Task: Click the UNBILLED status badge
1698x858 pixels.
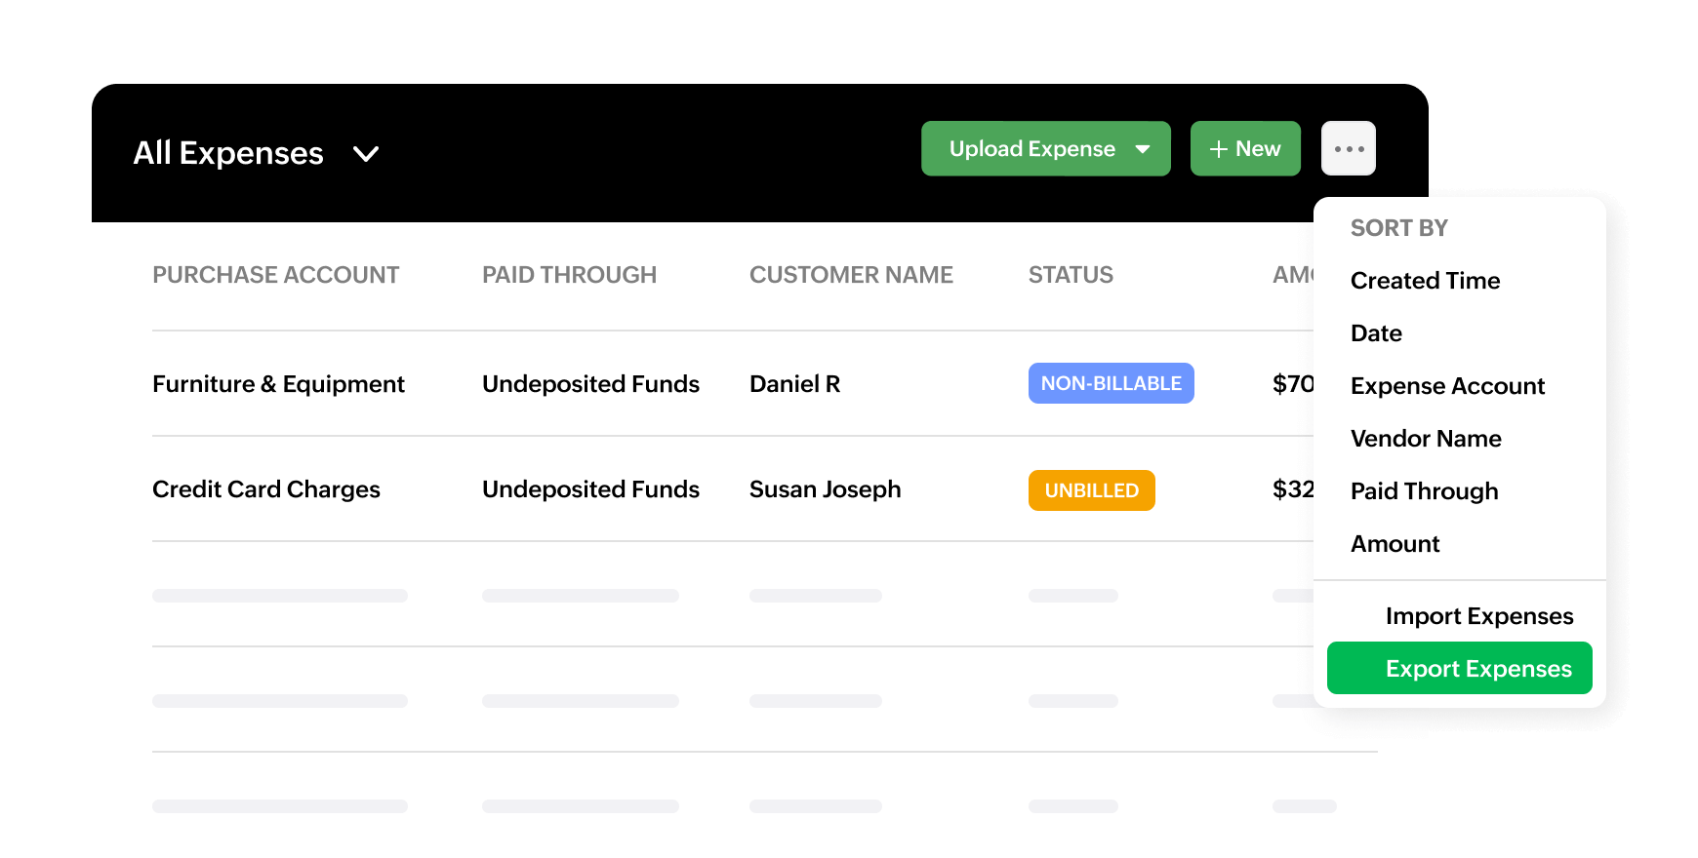Action: click(1091, 490)
